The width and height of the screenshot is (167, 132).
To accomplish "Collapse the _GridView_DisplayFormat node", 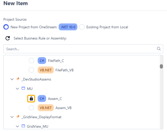I will pos(12,117).
